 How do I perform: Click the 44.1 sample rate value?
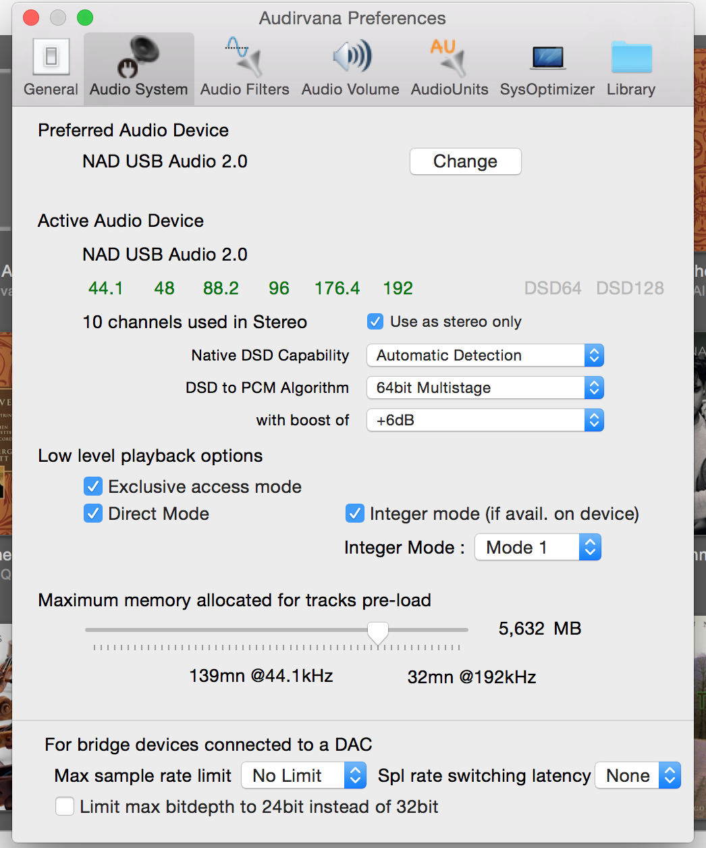tap(106, 288)
